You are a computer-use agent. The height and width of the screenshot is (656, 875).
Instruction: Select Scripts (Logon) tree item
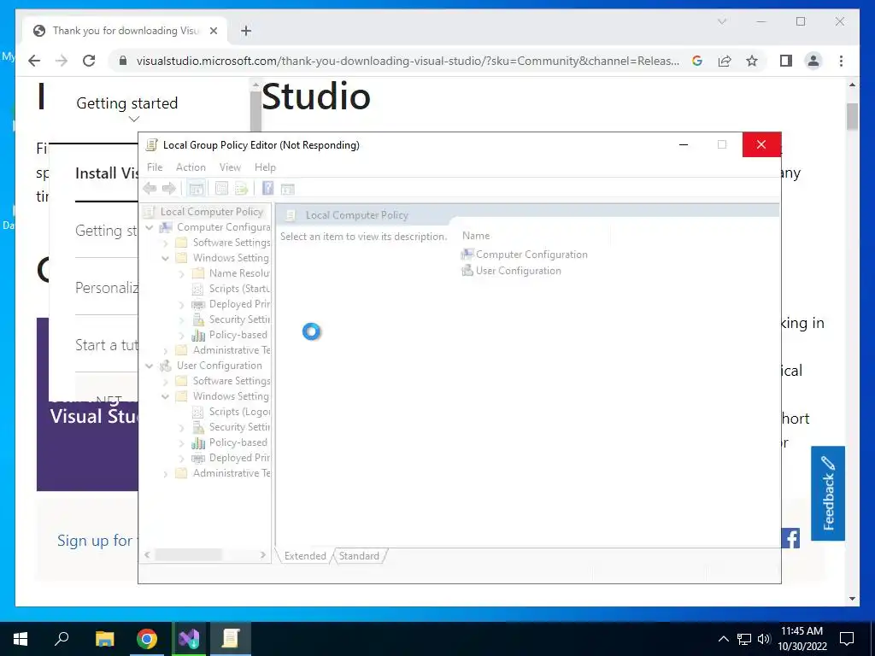coord(239,411)
